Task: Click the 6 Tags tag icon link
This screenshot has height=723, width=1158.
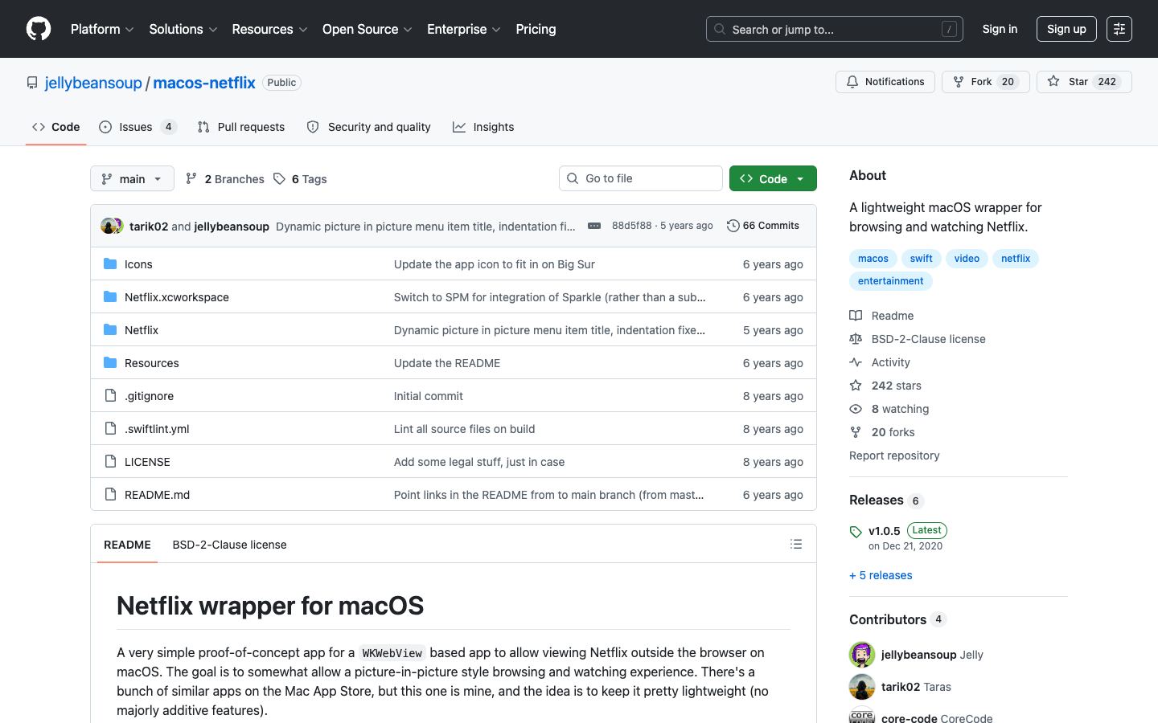Action: tap(300, 178)
